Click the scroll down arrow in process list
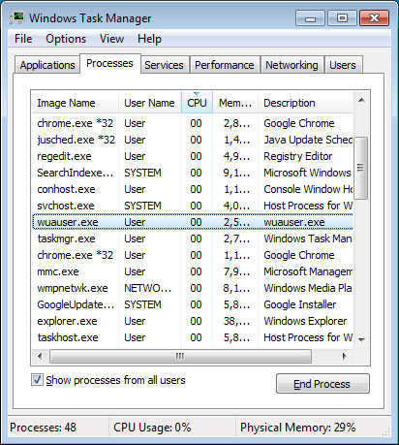Image resolution: width=399 pixels, height=445 pixels. (x=361, y=339)
